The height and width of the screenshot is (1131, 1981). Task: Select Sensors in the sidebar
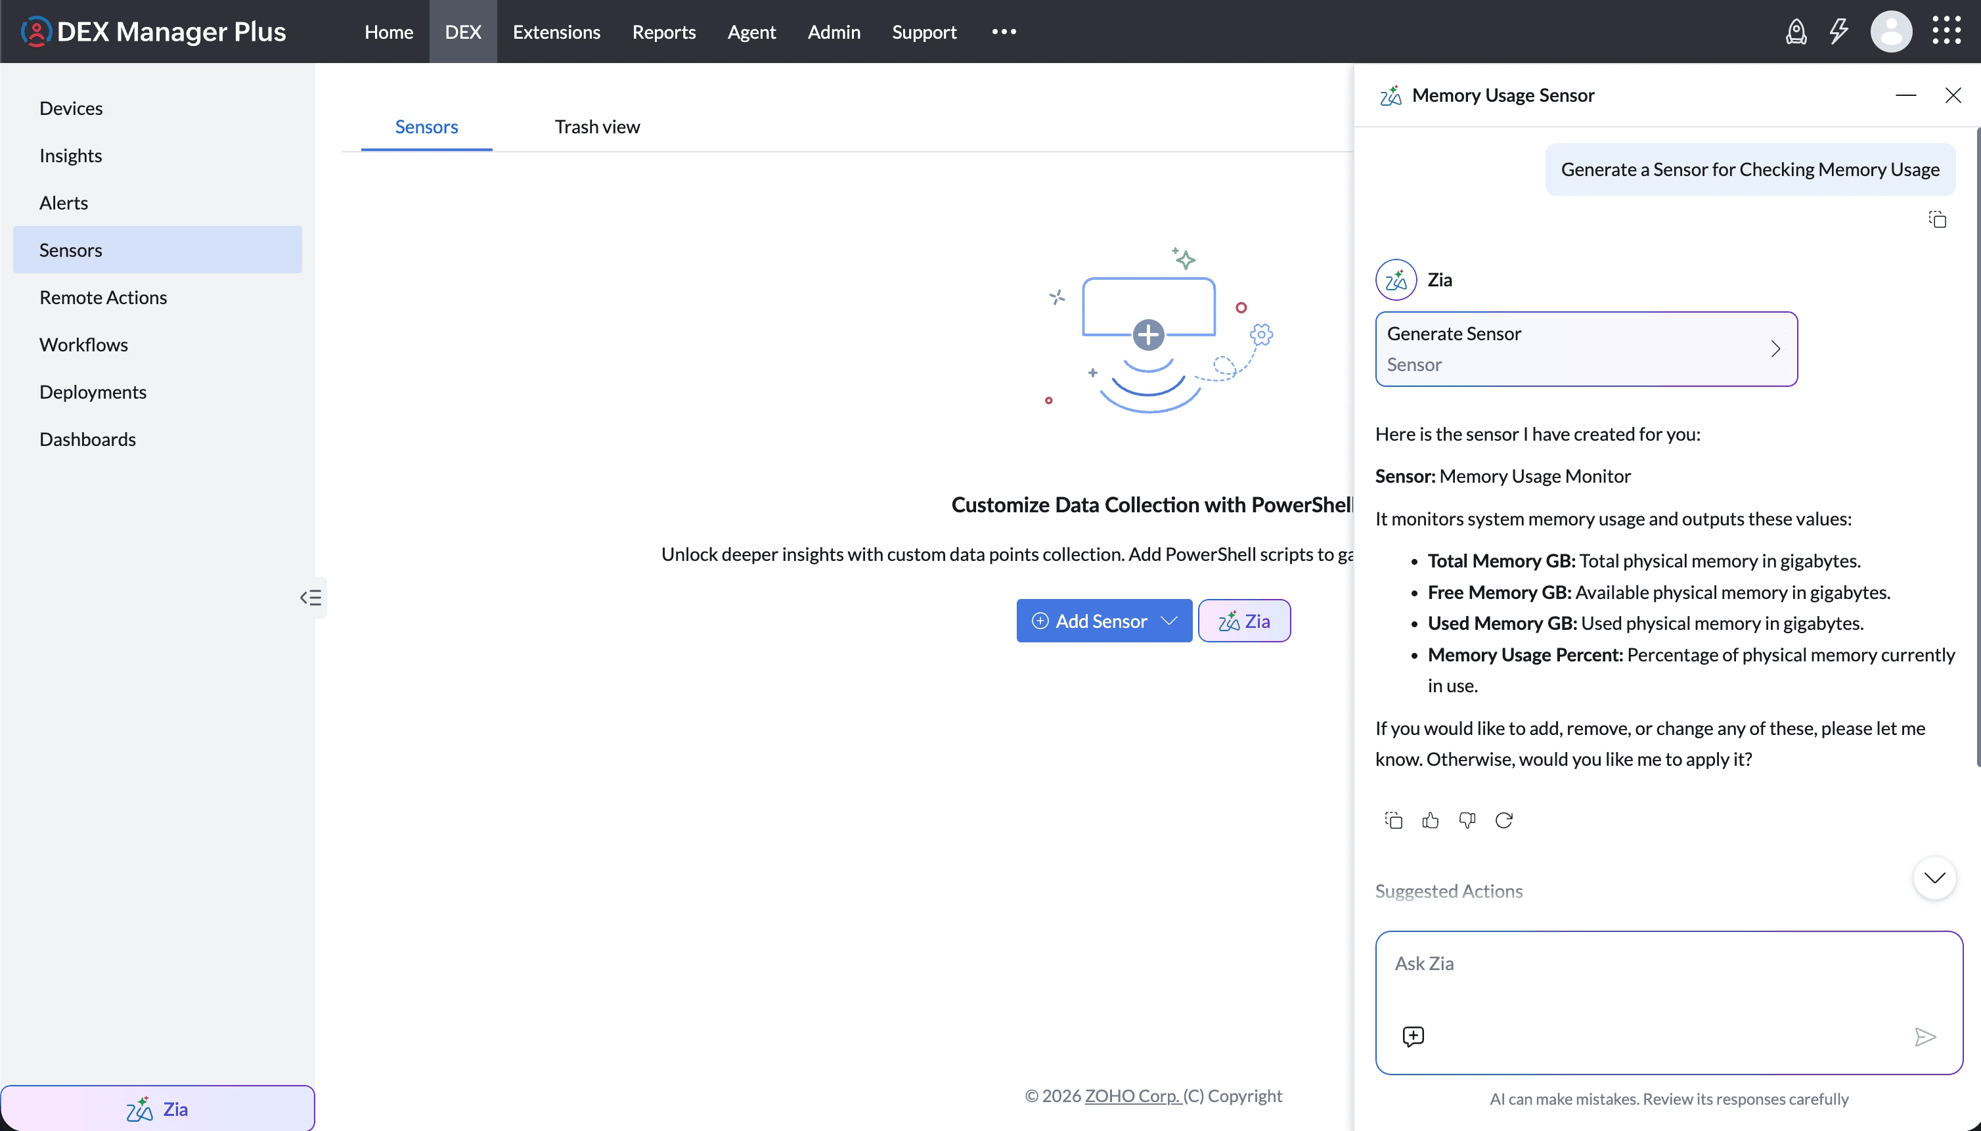tap(158, 250)
